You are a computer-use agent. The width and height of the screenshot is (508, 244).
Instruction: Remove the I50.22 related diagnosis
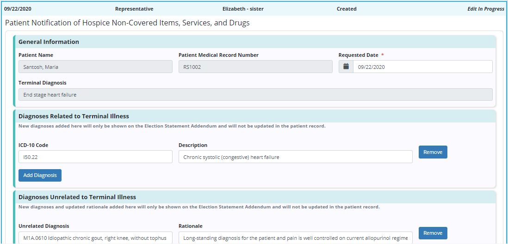(x=433, y=152)
